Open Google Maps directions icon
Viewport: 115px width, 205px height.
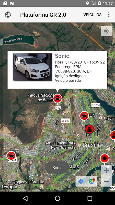(81, 181)
